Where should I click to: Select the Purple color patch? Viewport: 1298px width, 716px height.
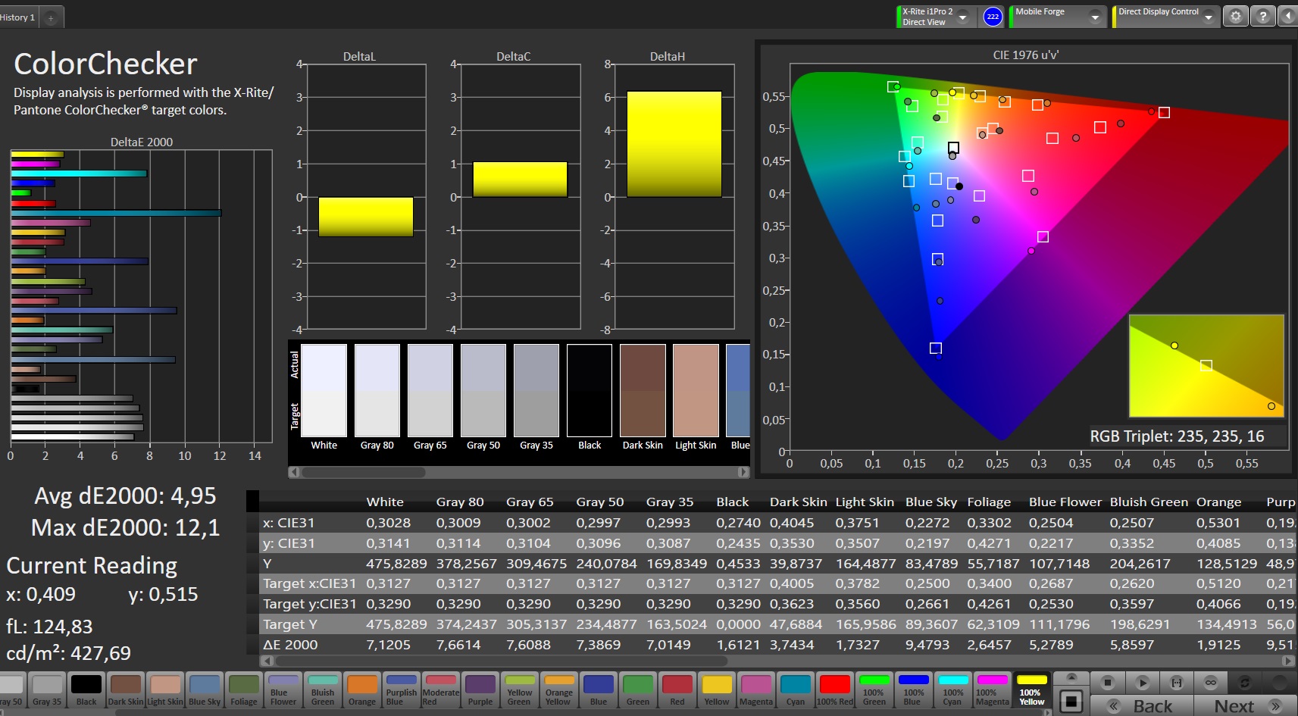[x=480, y=690]
